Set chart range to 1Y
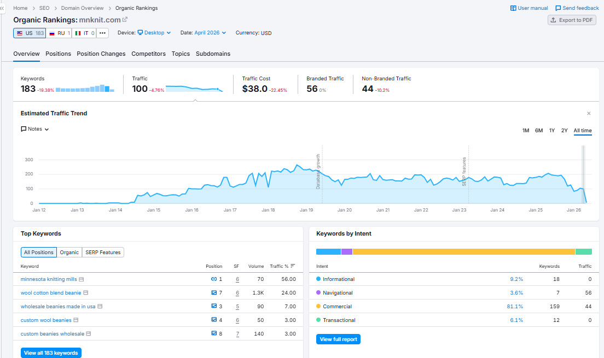 point(551,131)
